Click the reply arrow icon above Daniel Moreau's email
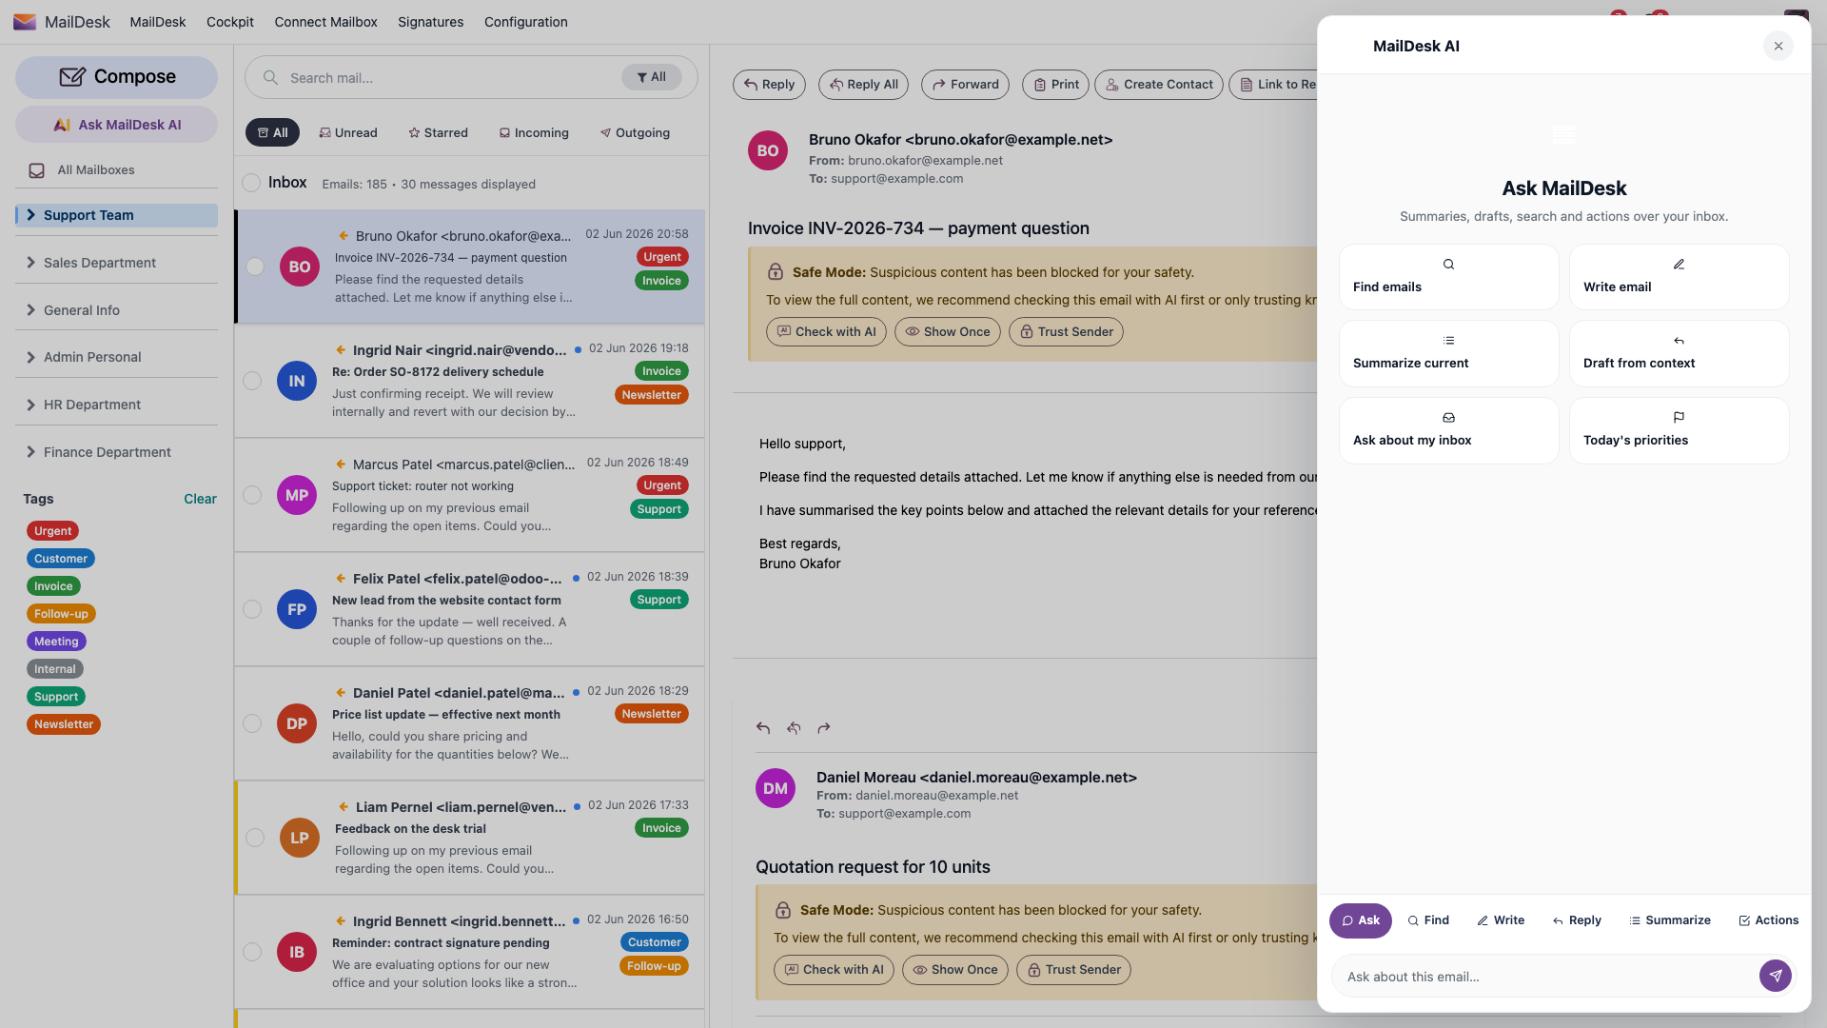1827x1028 pixels. click(763, 728)
